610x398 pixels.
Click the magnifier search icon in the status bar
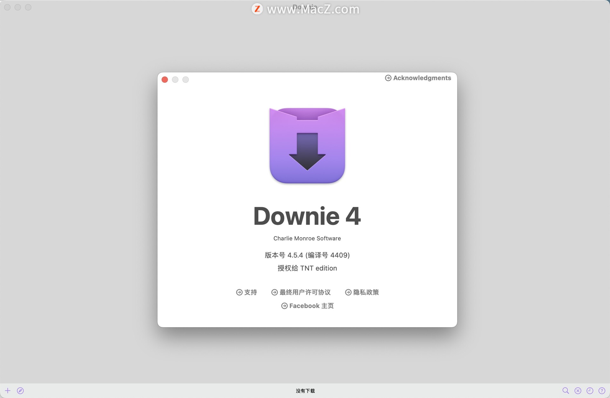(566, 391)
